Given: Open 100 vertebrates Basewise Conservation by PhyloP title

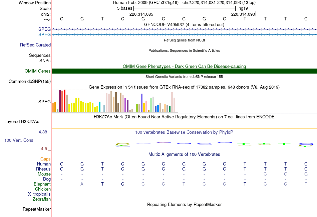Looking at the screenshot, I should tap(184, 132).
